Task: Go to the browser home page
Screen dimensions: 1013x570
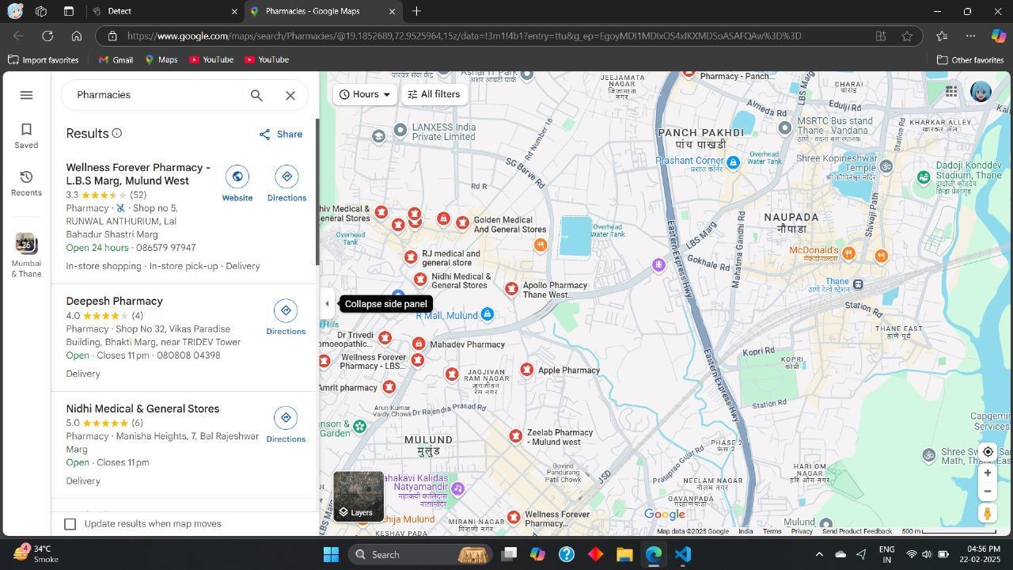Action: point(76,36)
